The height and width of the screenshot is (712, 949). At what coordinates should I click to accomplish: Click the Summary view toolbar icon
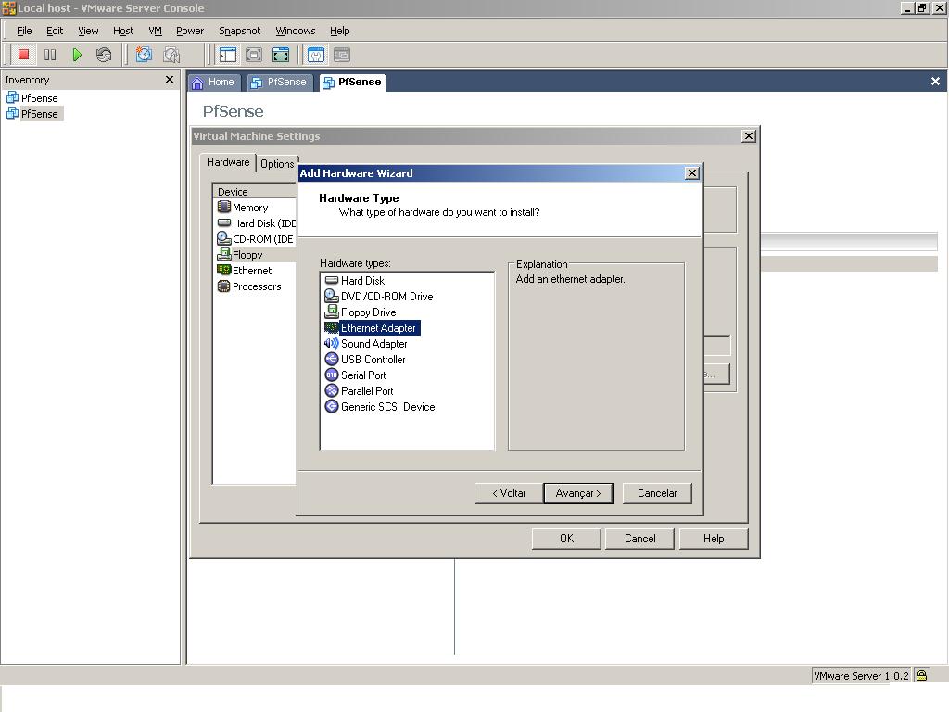pos(316,55)
